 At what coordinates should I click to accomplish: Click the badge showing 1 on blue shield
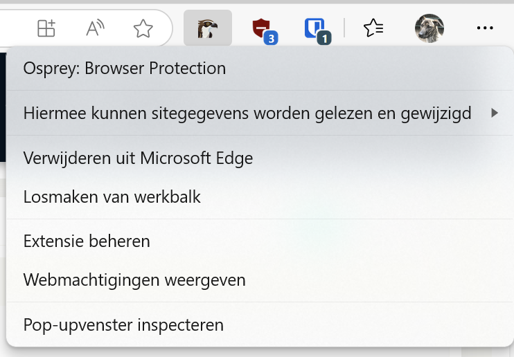pos(324,38)
